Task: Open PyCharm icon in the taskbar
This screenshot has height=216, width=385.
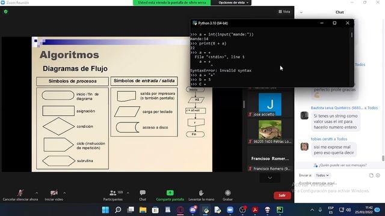Action: coord(280,210)
